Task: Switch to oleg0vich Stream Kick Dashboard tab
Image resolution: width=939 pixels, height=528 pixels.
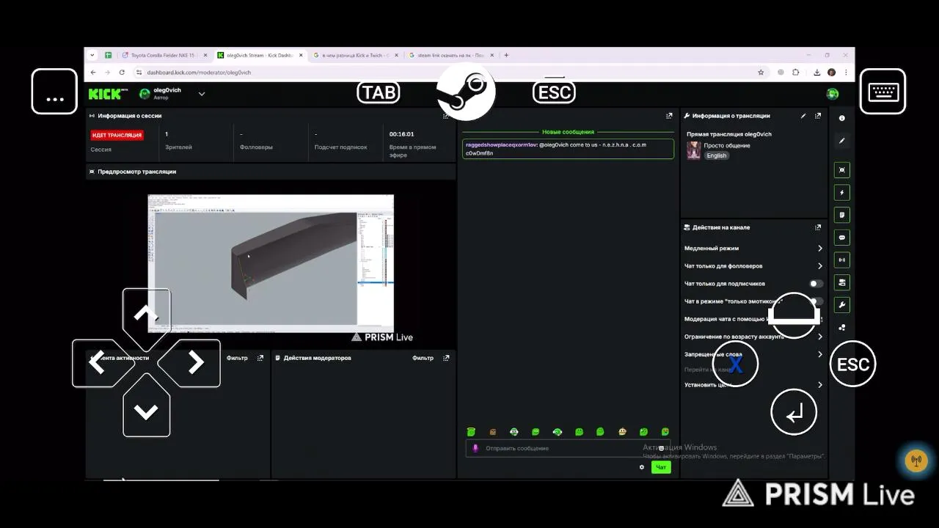Action: [260, 55]
